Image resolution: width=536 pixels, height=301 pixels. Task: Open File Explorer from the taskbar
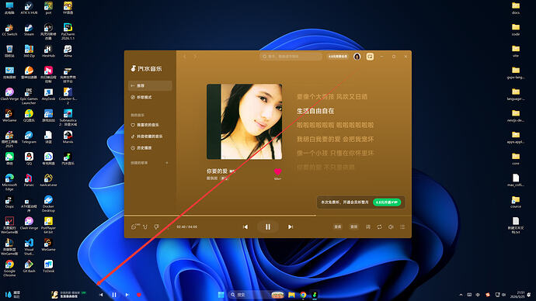click(x=291, y=295)
